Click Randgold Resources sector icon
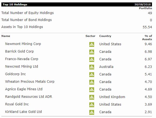This screenshot has width=156, height=118. 92,97
